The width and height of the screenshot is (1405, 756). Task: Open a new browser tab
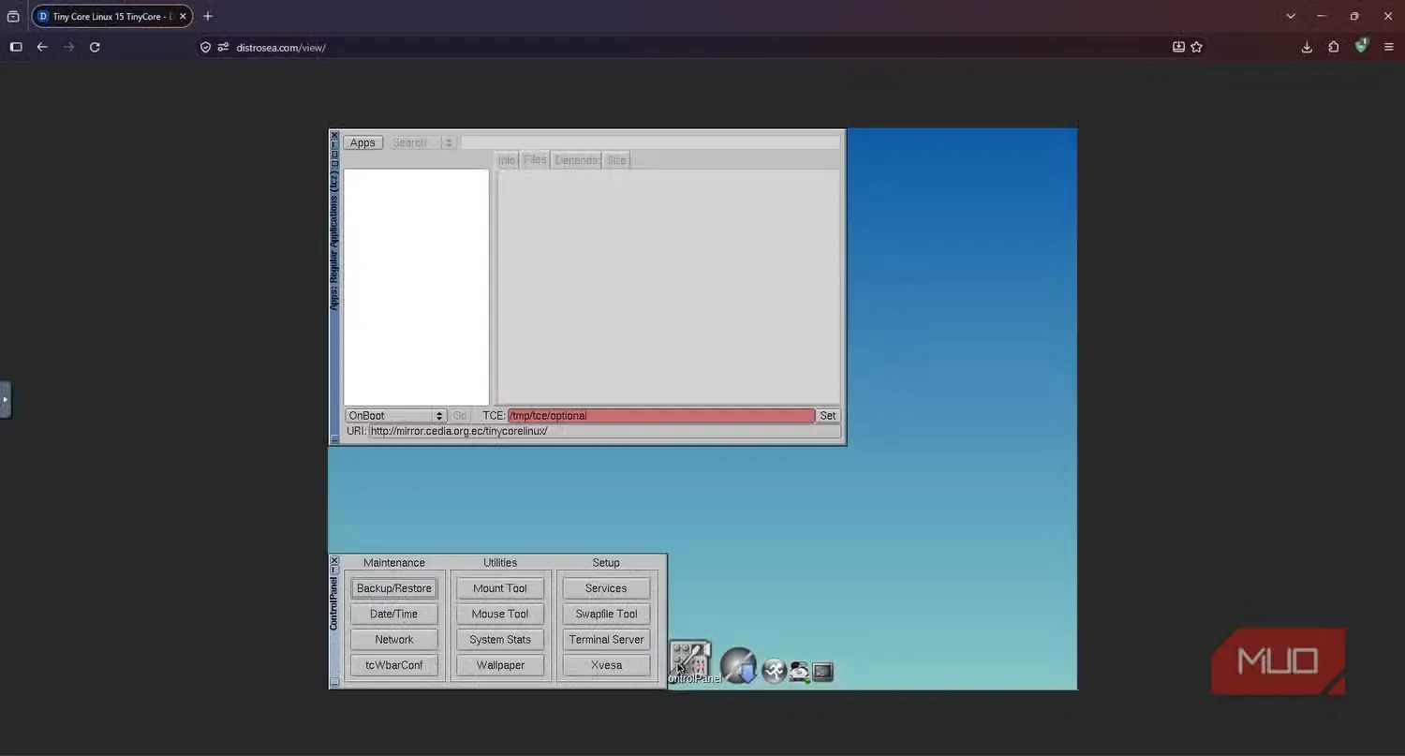pos(208,16)
